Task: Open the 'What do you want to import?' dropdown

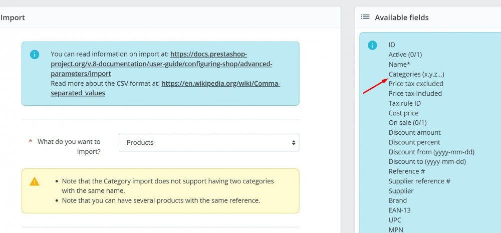Action: click(209, 142)
